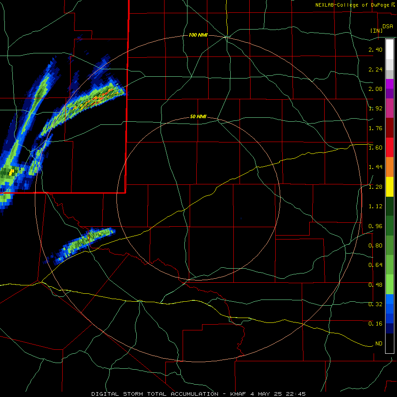This screenshot has width=397, height=397.
Task: Click the 0.64 legend value
Action: pos(375,265)
